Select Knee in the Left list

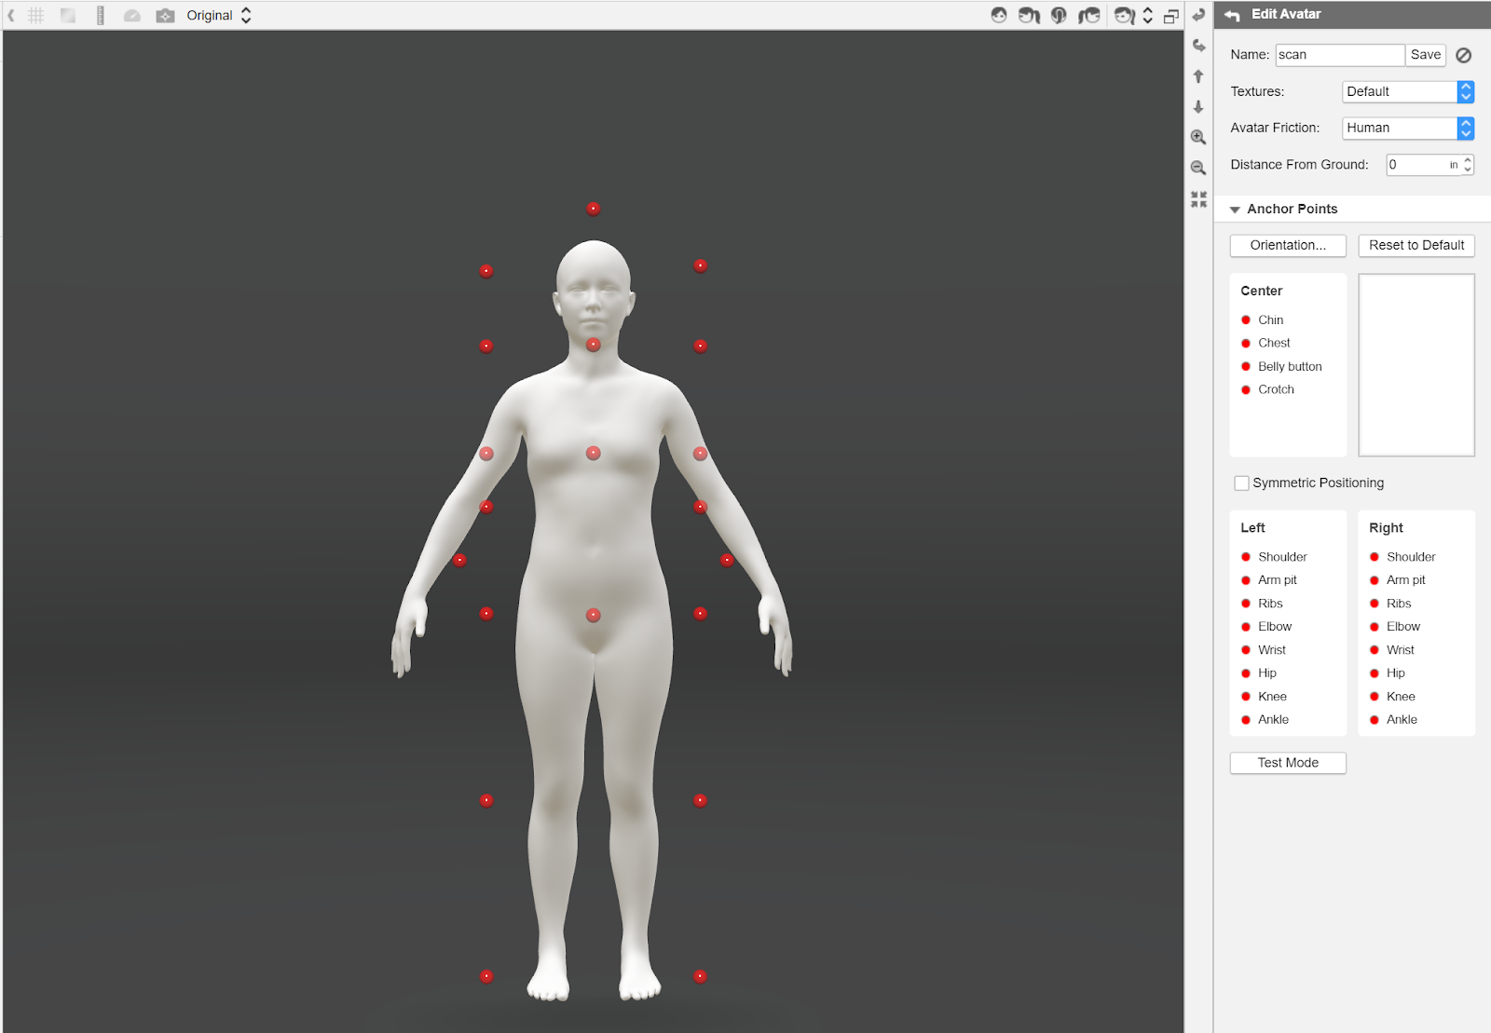pyautogui.click(x=1272, y=697)
